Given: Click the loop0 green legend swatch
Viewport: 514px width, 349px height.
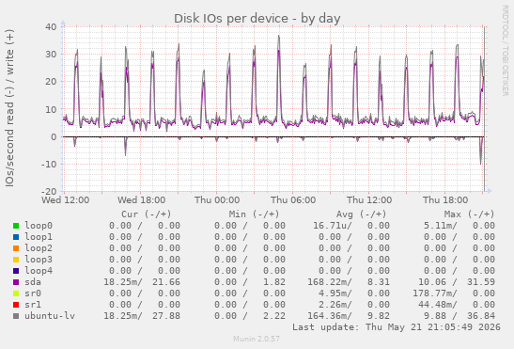Looking at the screenshot, I should click(x=16, y=226).
